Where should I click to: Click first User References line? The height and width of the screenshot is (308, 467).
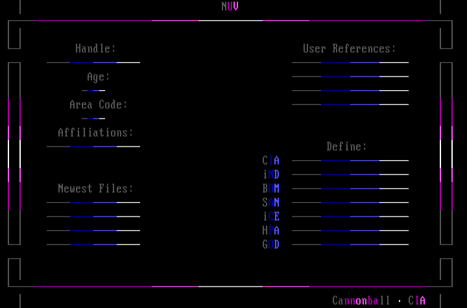350,63
